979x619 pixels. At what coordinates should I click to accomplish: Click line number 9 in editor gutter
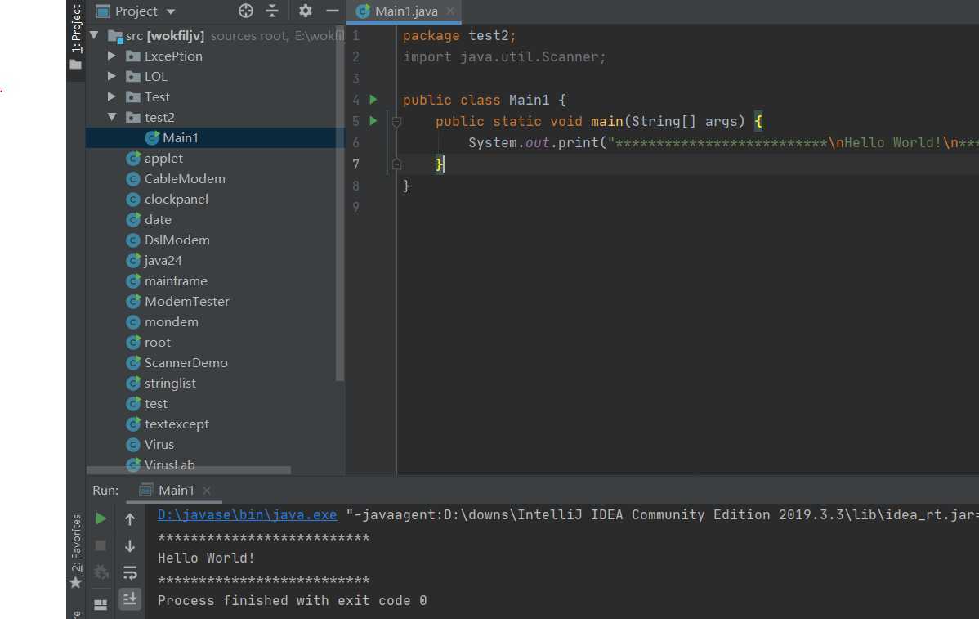tap(355, 207)
